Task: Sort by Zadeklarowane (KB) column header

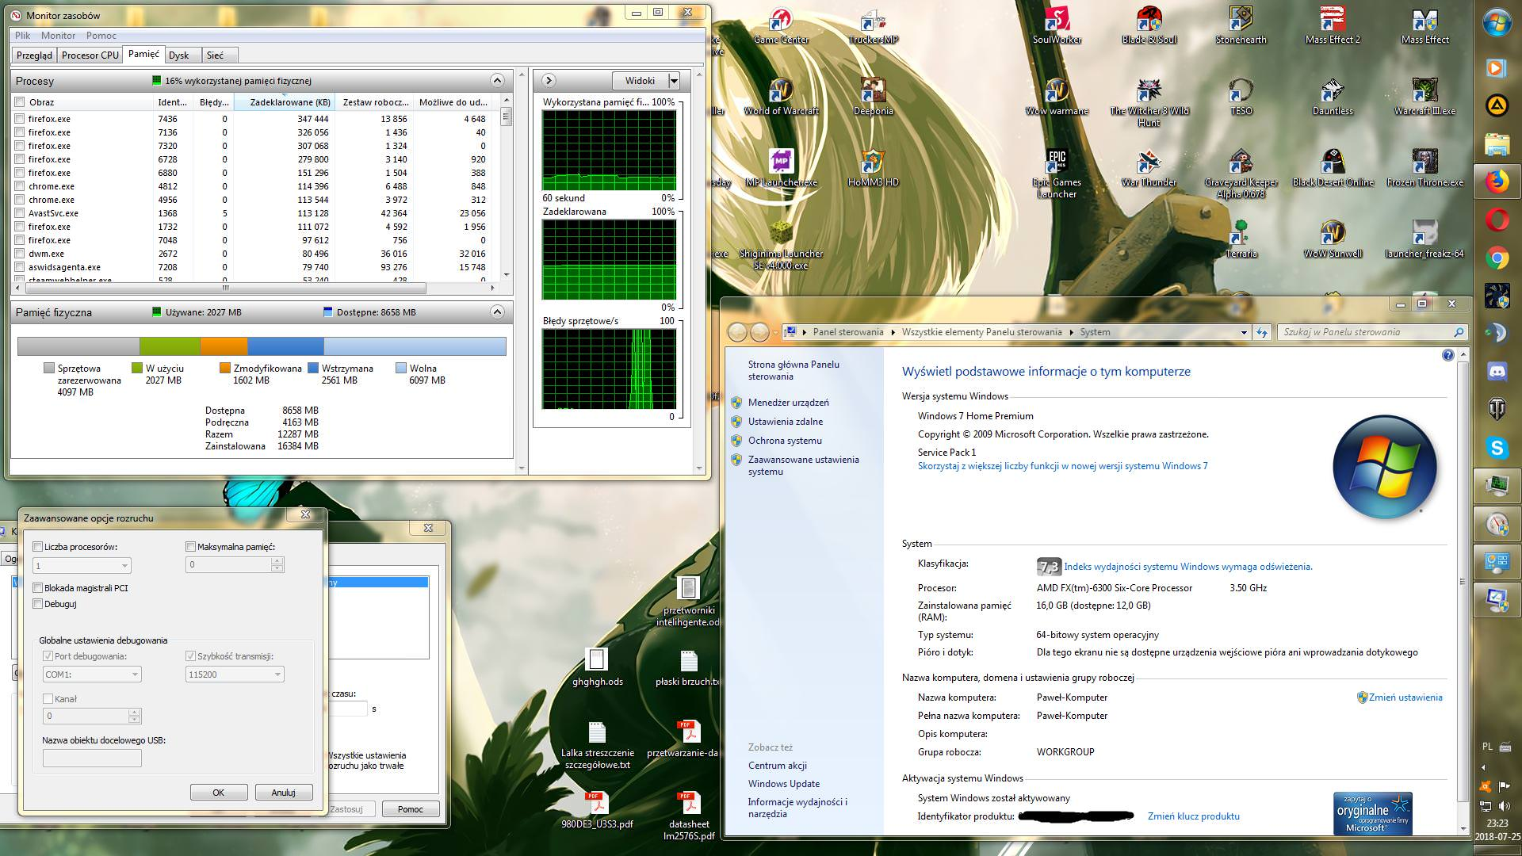Action: 285,101
